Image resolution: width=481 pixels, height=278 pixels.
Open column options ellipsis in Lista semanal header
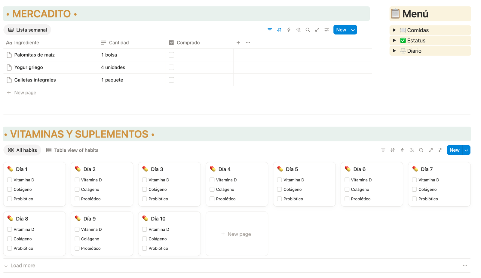point(248,43)
